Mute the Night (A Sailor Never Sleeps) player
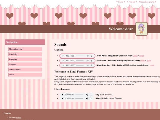Screen dimensions: 160x120 [x=87, y=98]
